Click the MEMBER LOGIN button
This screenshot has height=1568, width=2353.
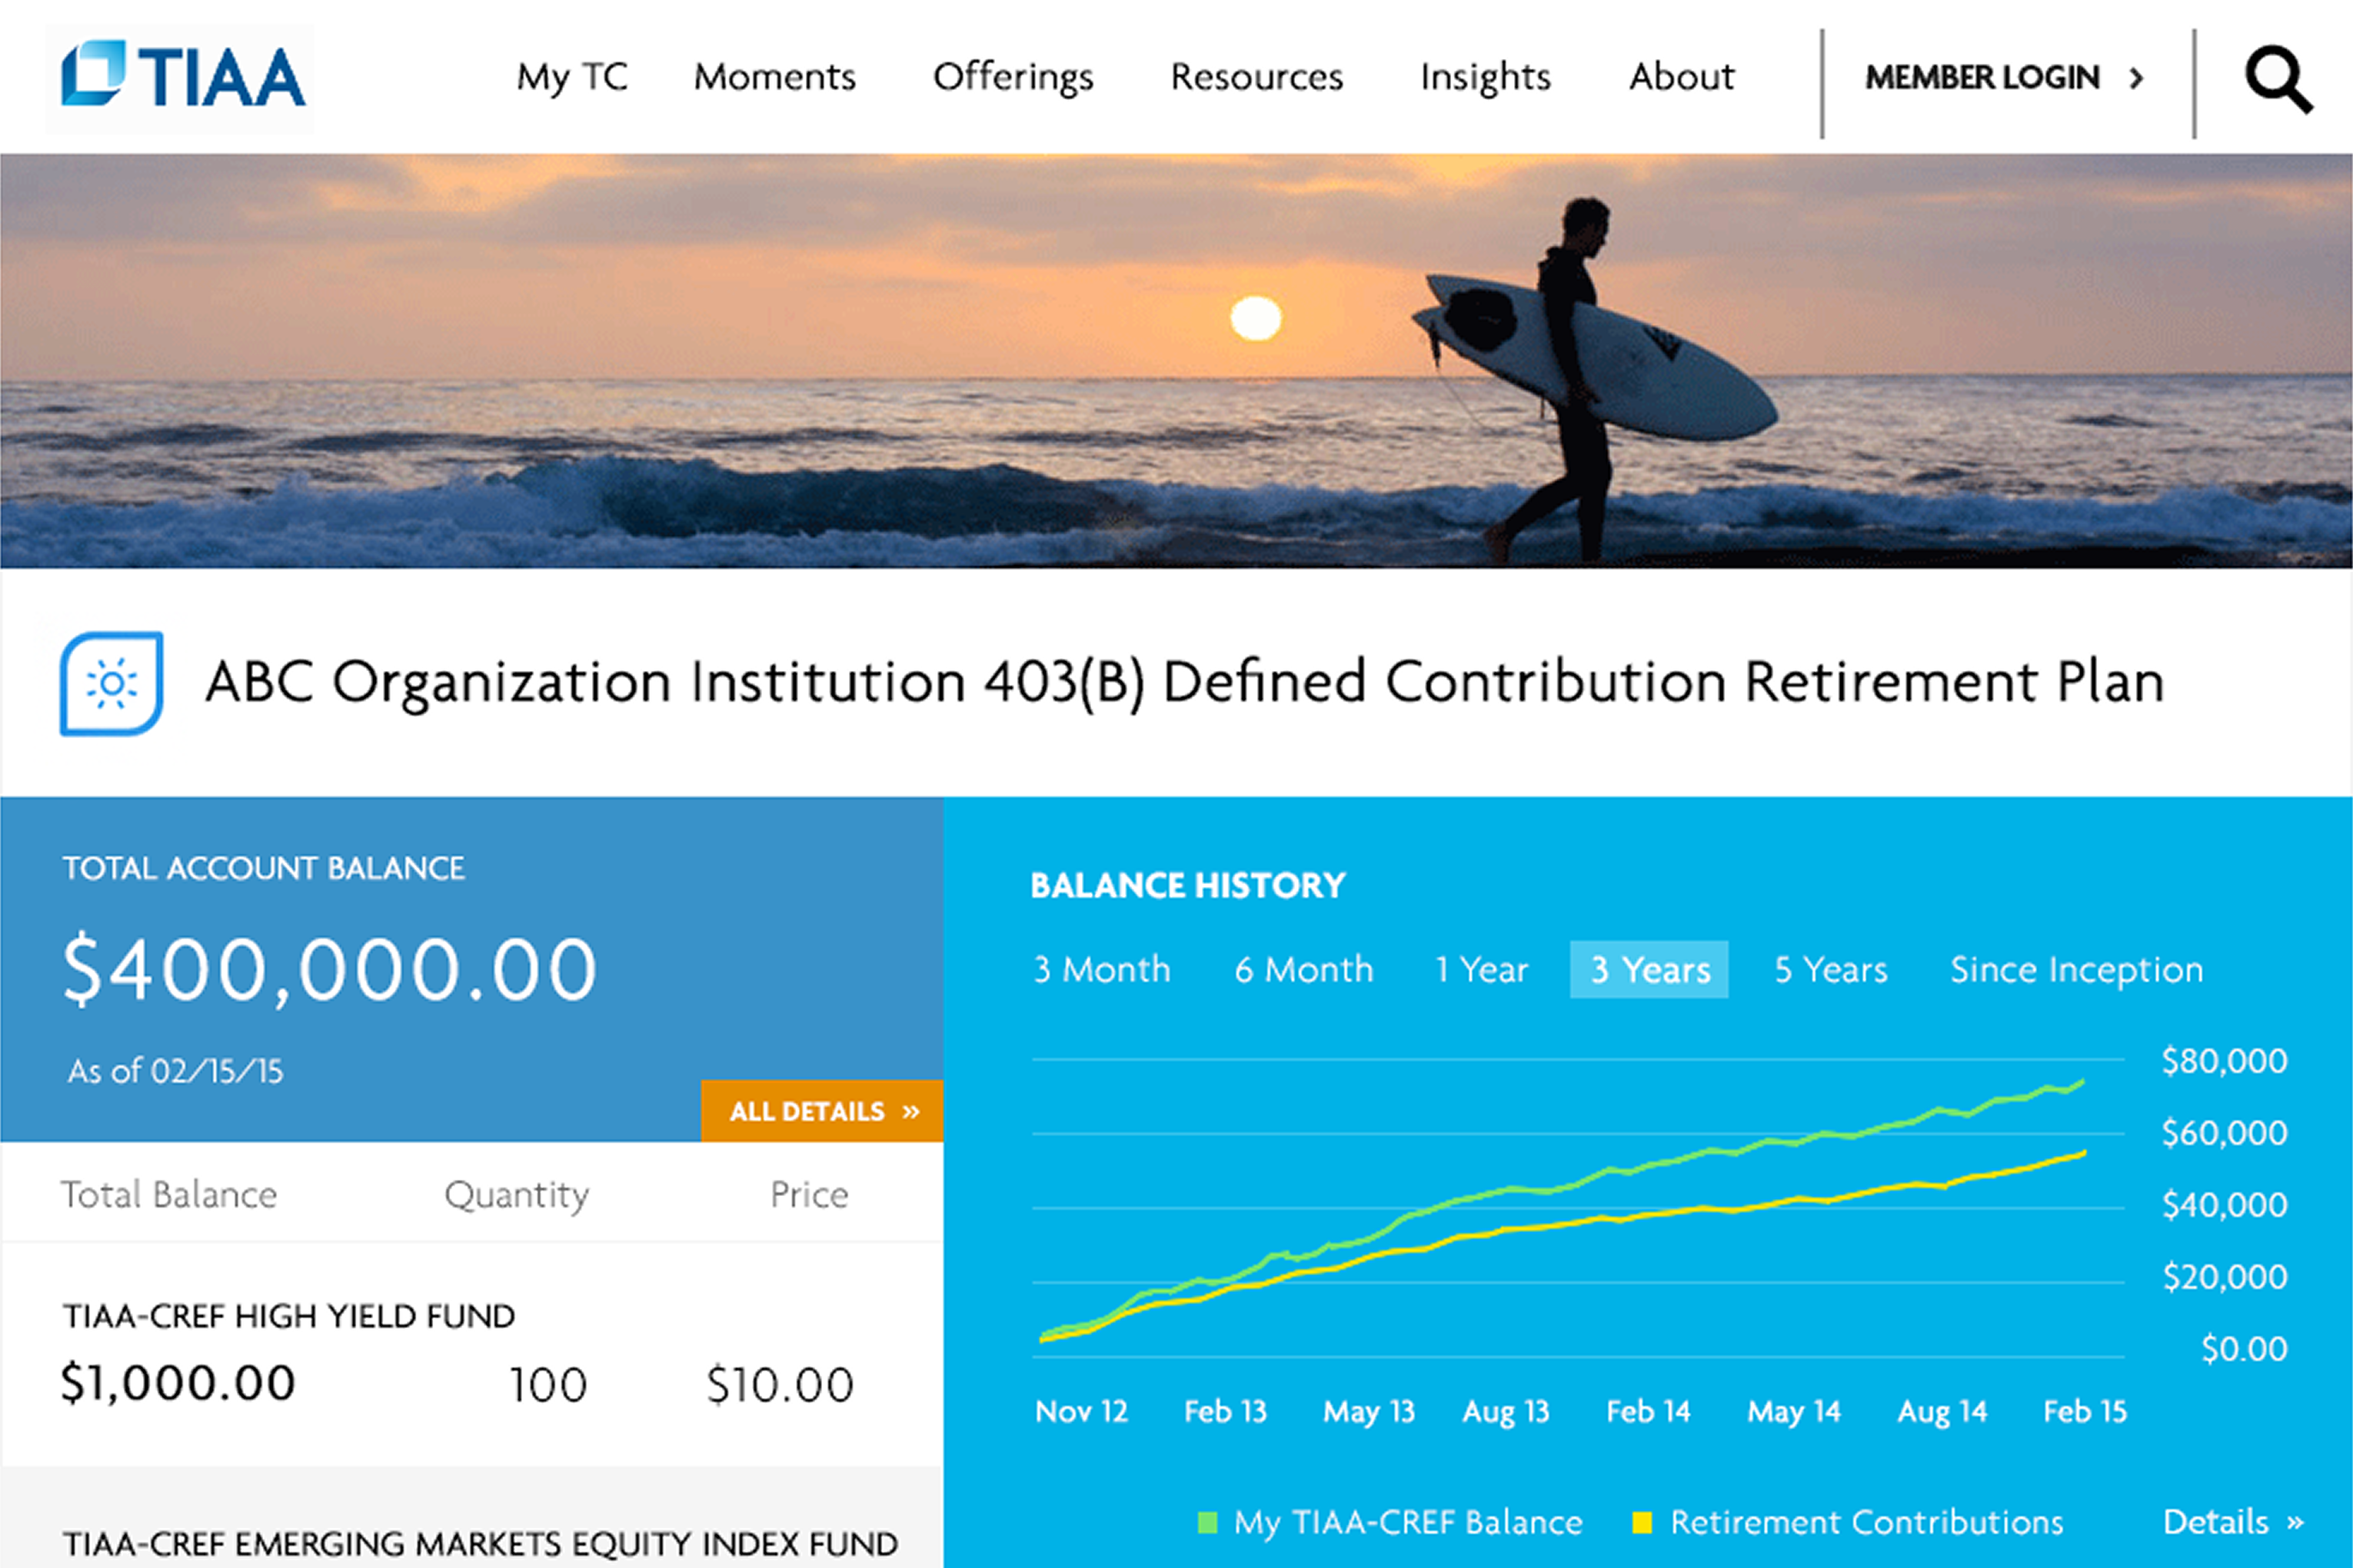1982,78
